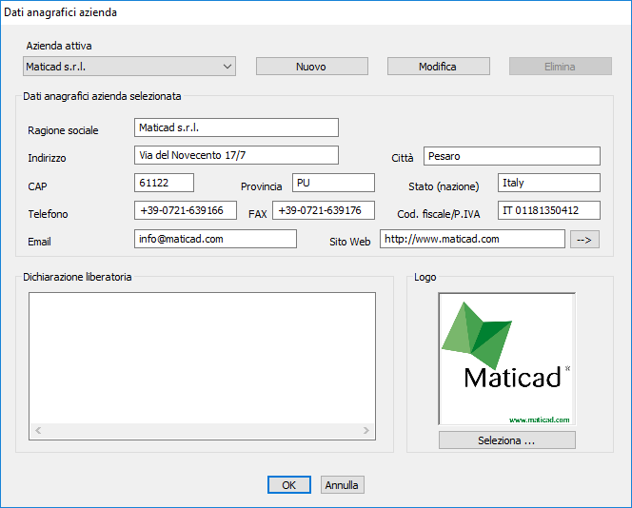Screen dimensions: 632x508
Task: Click the Città label
Action: [403, 158]
